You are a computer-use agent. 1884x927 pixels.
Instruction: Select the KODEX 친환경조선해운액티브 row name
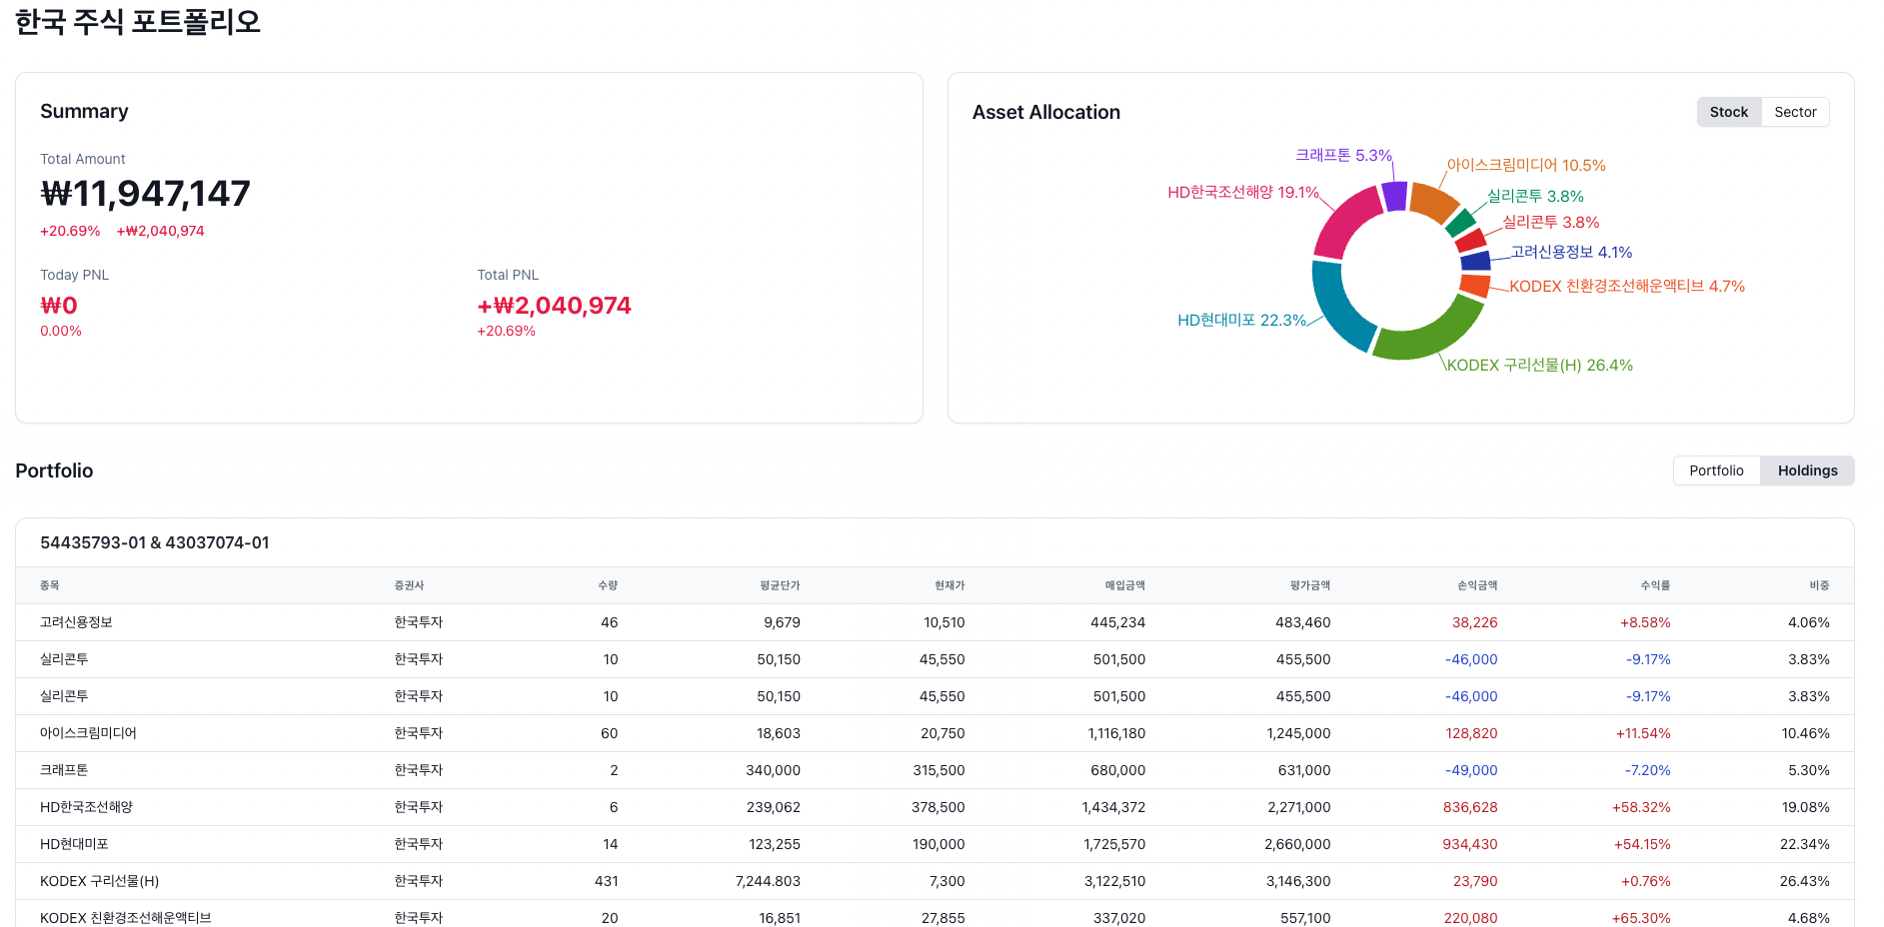(126, 918)
